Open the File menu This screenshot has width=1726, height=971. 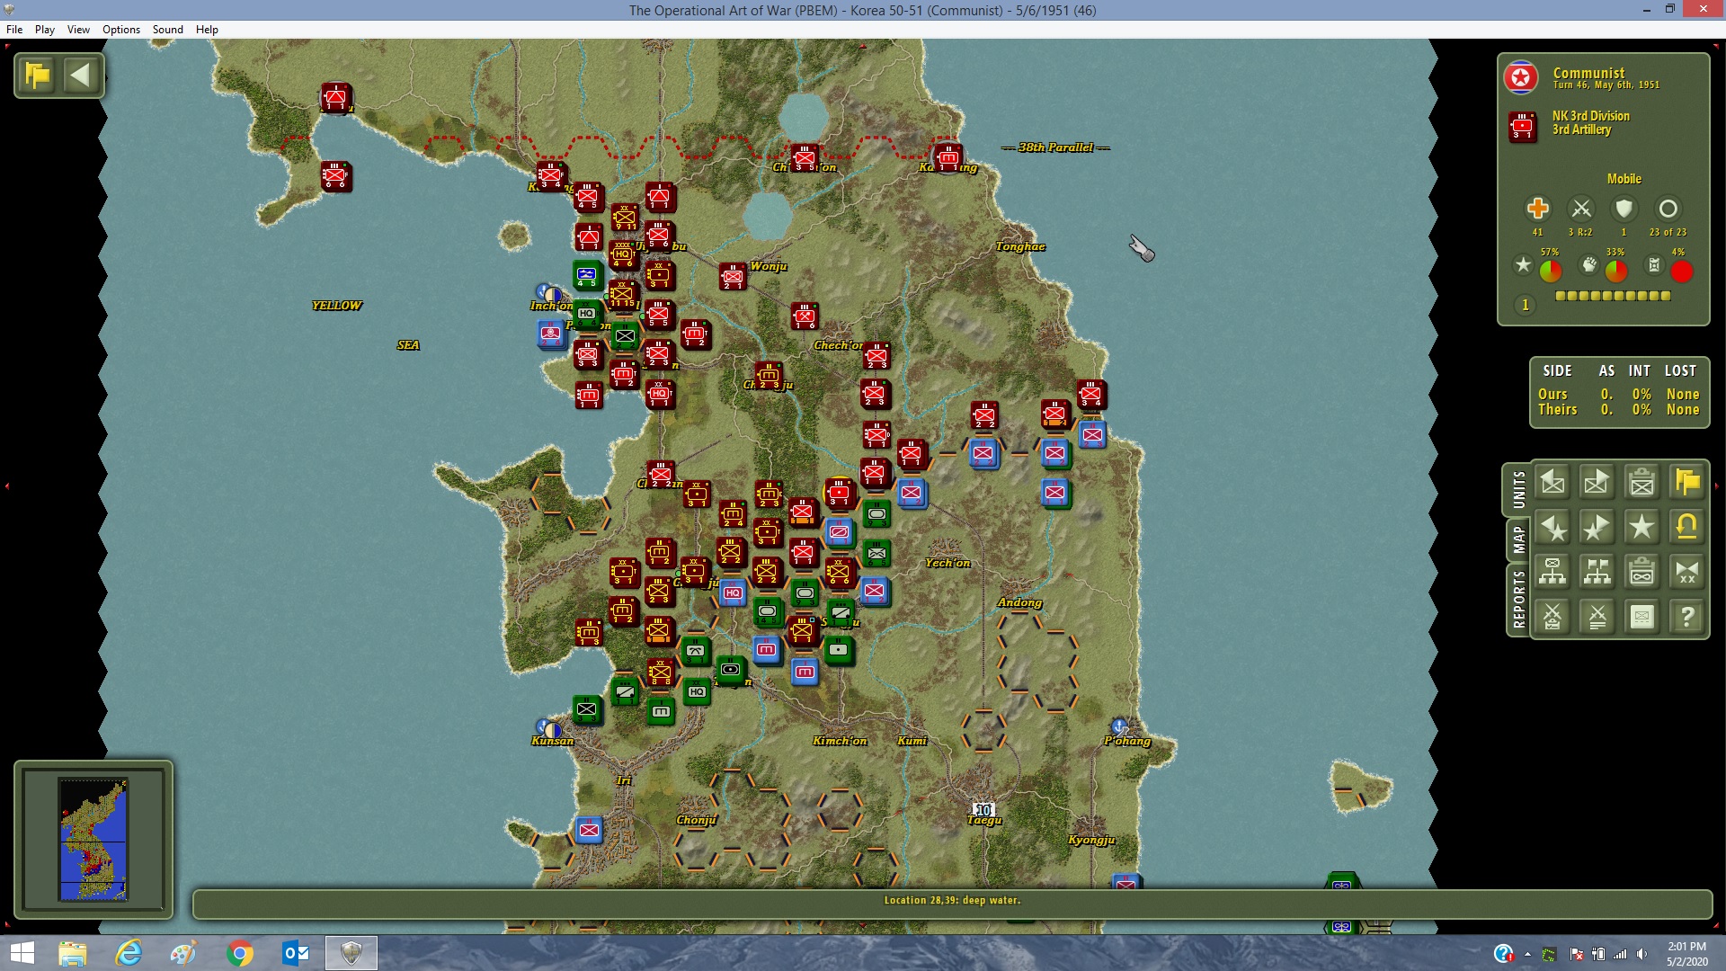pos(14,29)
